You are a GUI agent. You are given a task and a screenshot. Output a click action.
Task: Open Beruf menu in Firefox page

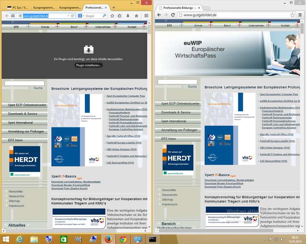tap(74, 27)
